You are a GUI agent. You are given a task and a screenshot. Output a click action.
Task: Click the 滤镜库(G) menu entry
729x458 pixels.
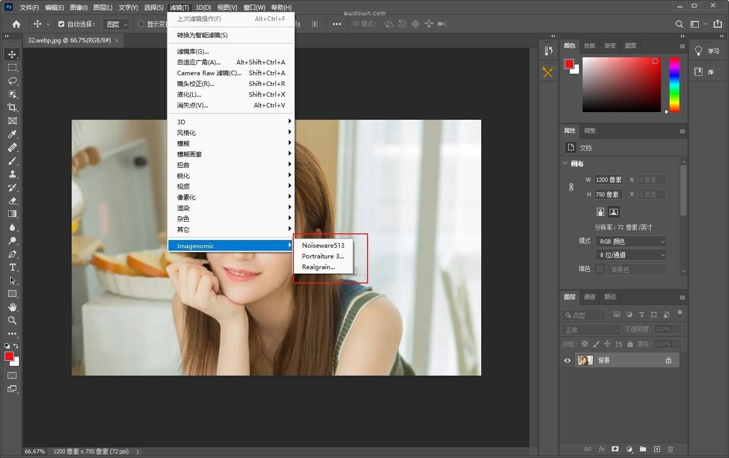click(x=193, y=52)
